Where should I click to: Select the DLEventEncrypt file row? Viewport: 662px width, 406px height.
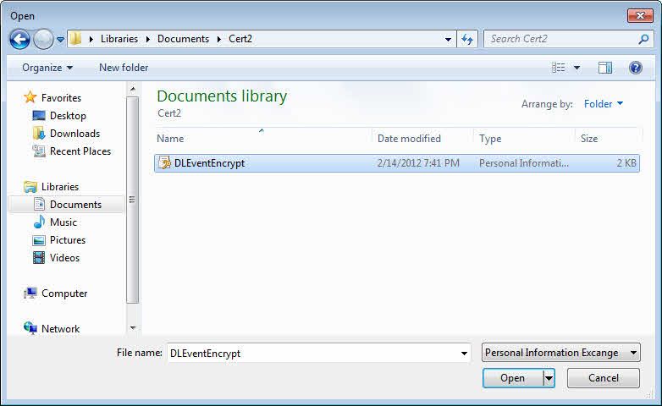click(397, 163)
